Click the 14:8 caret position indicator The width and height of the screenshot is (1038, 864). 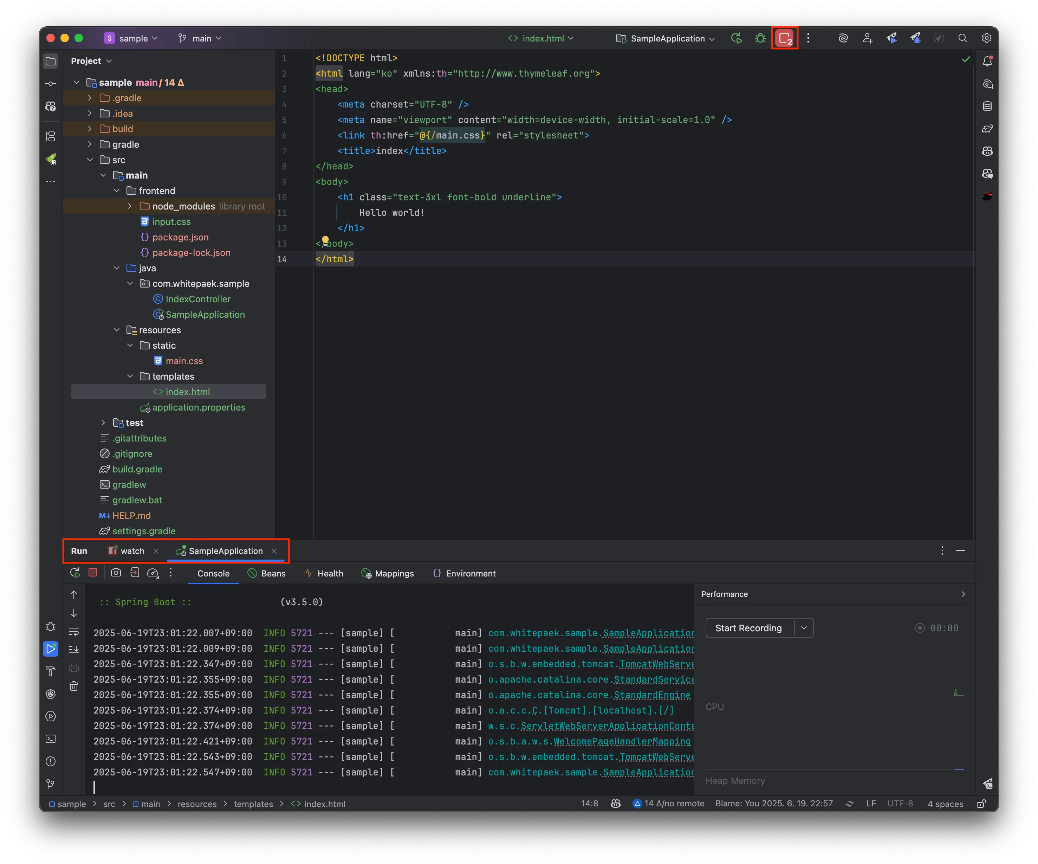590,804
